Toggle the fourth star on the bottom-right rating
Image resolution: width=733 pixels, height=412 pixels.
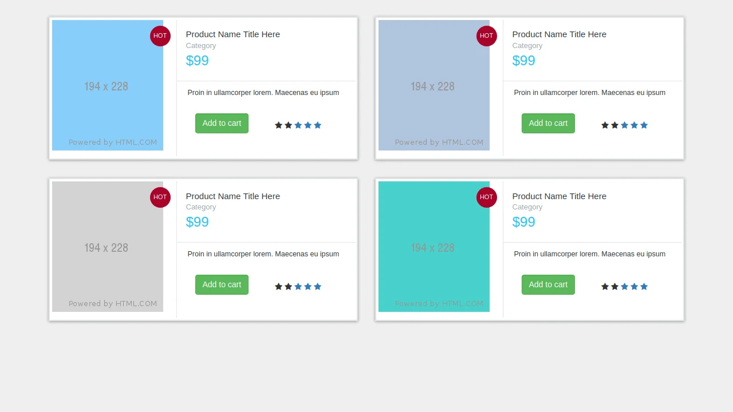(x=635, y=286)
